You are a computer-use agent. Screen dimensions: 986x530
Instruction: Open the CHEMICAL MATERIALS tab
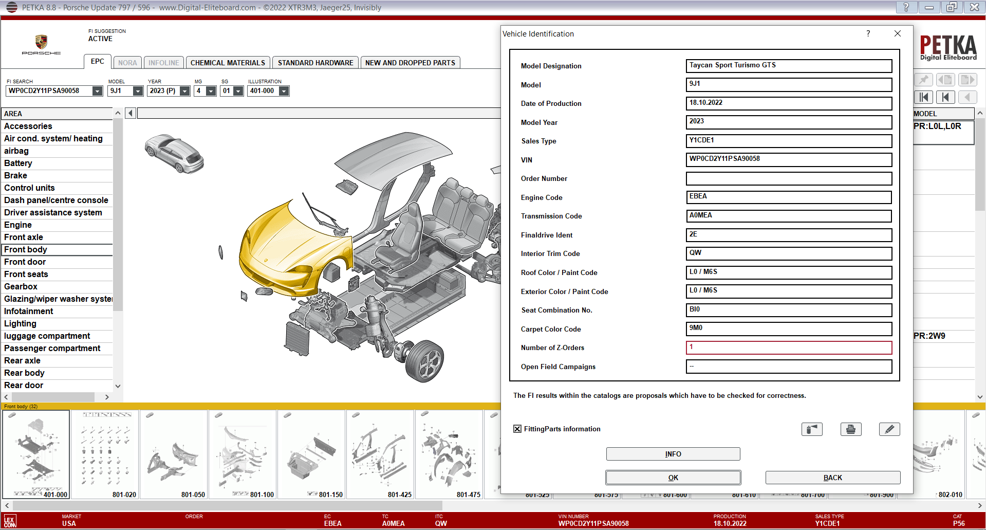pos(228,63)
